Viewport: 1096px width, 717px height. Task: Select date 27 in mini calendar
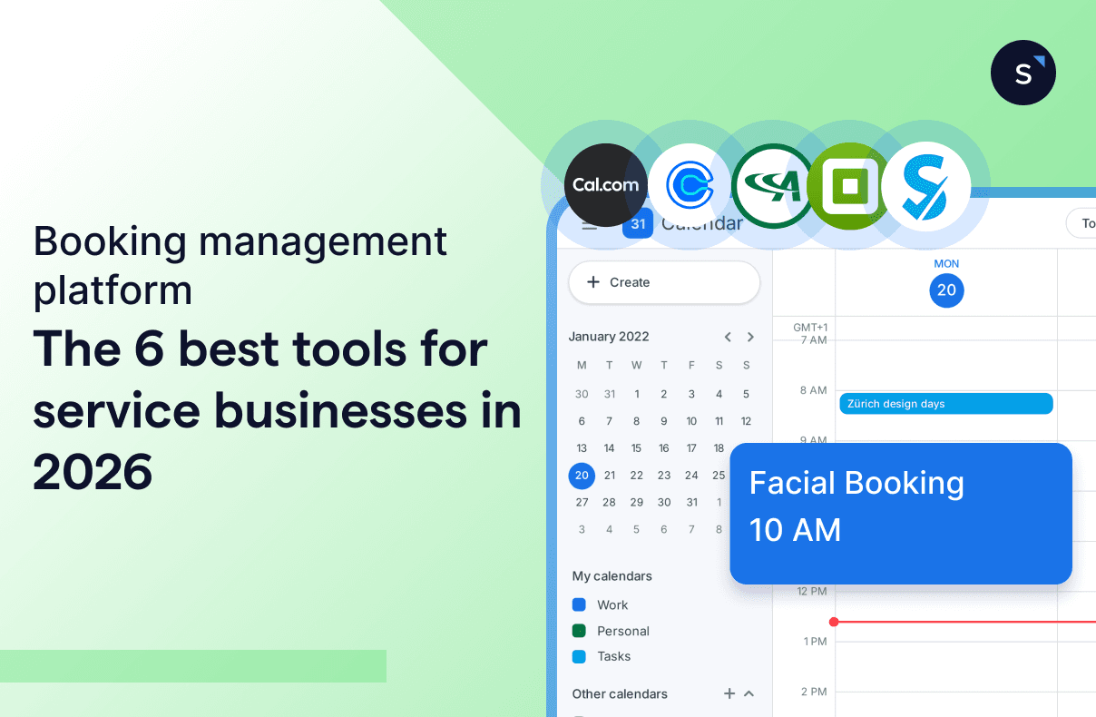582,502
